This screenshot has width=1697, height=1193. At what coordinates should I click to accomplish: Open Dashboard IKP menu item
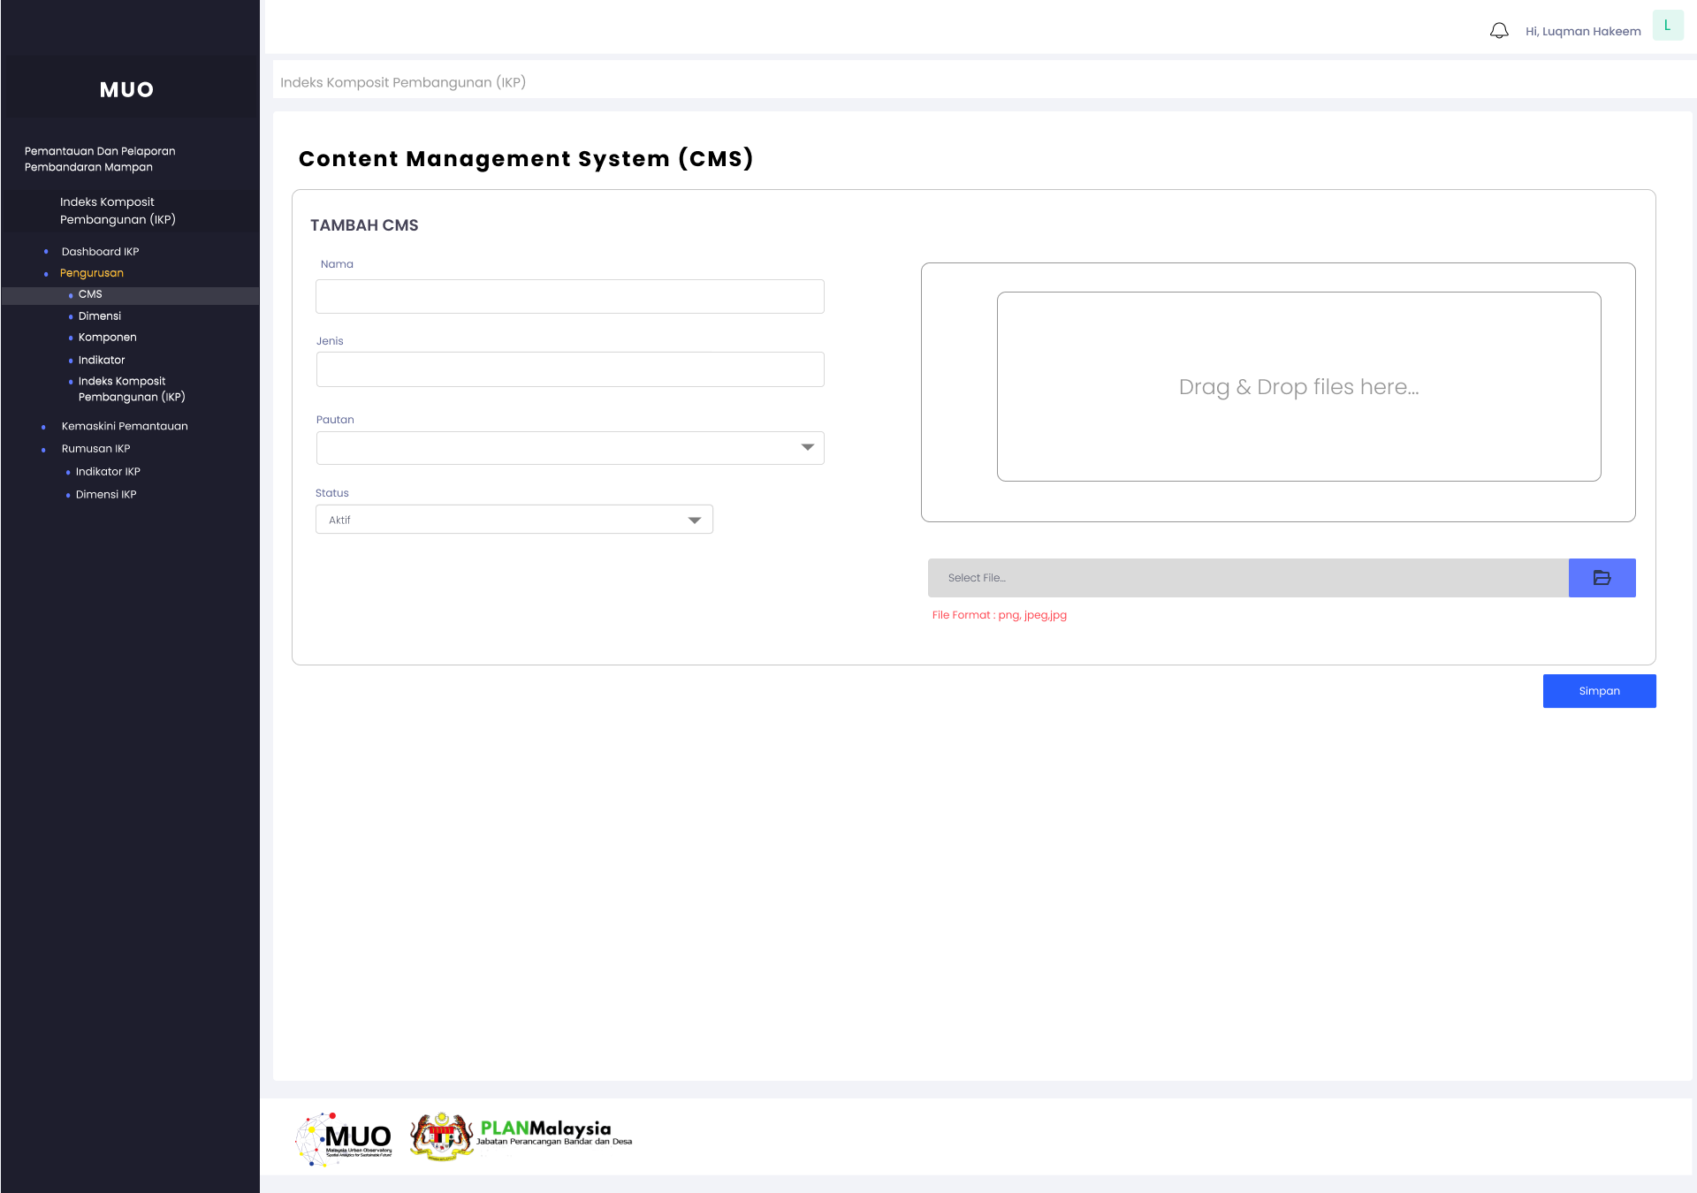coord(100,252)
